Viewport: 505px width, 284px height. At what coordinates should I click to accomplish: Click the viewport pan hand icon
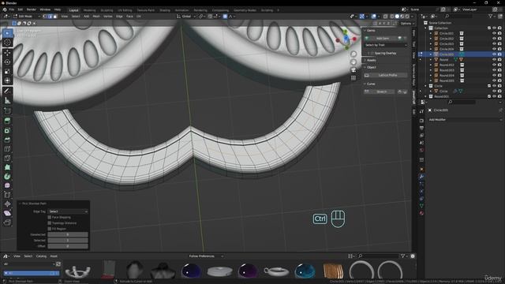coord(353,62)
